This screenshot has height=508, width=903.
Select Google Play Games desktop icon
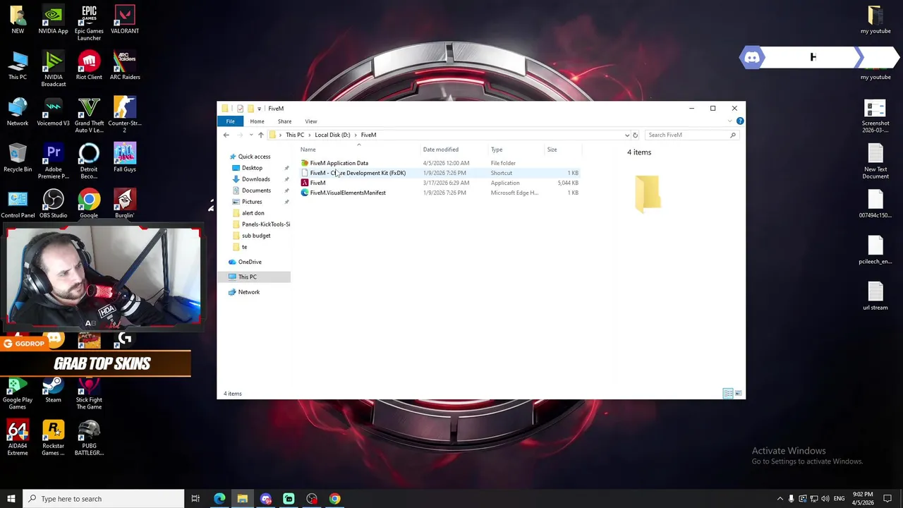click(x=18, y=392)
